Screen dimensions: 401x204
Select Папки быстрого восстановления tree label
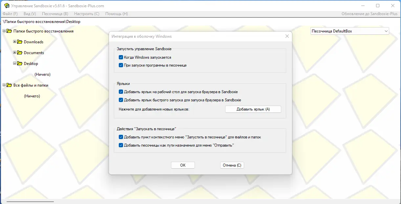click(43, 31)
